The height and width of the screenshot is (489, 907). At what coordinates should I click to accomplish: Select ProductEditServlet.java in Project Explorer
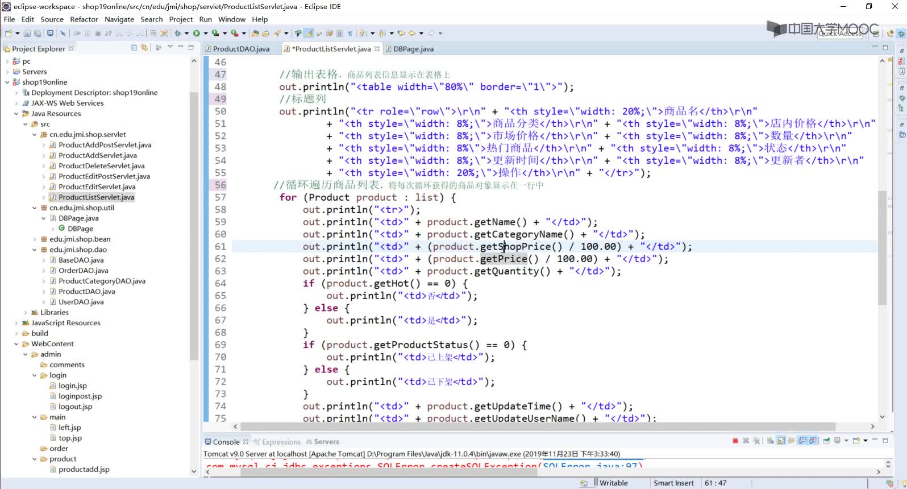pyautogui.click(x=97, y=187)
